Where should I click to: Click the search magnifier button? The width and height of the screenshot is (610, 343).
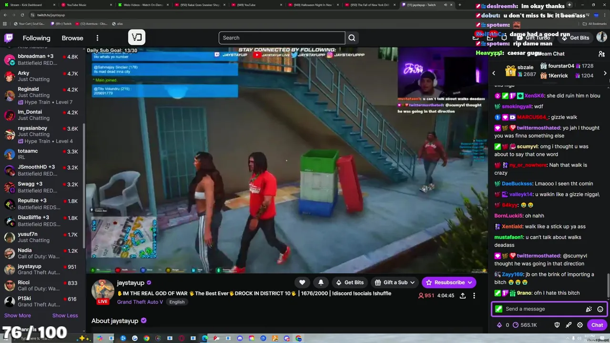pos(352,38)
